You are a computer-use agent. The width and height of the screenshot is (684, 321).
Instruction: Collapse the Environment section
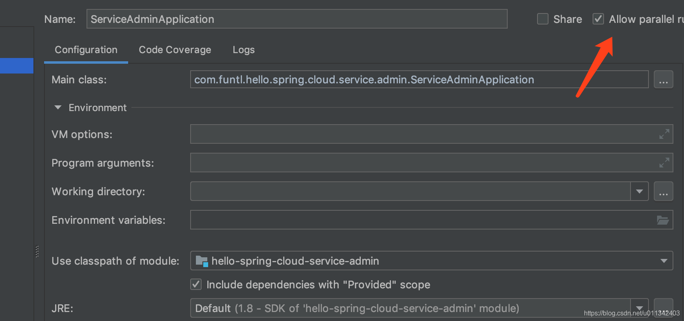pyautogui.click(x=58, y=107)
